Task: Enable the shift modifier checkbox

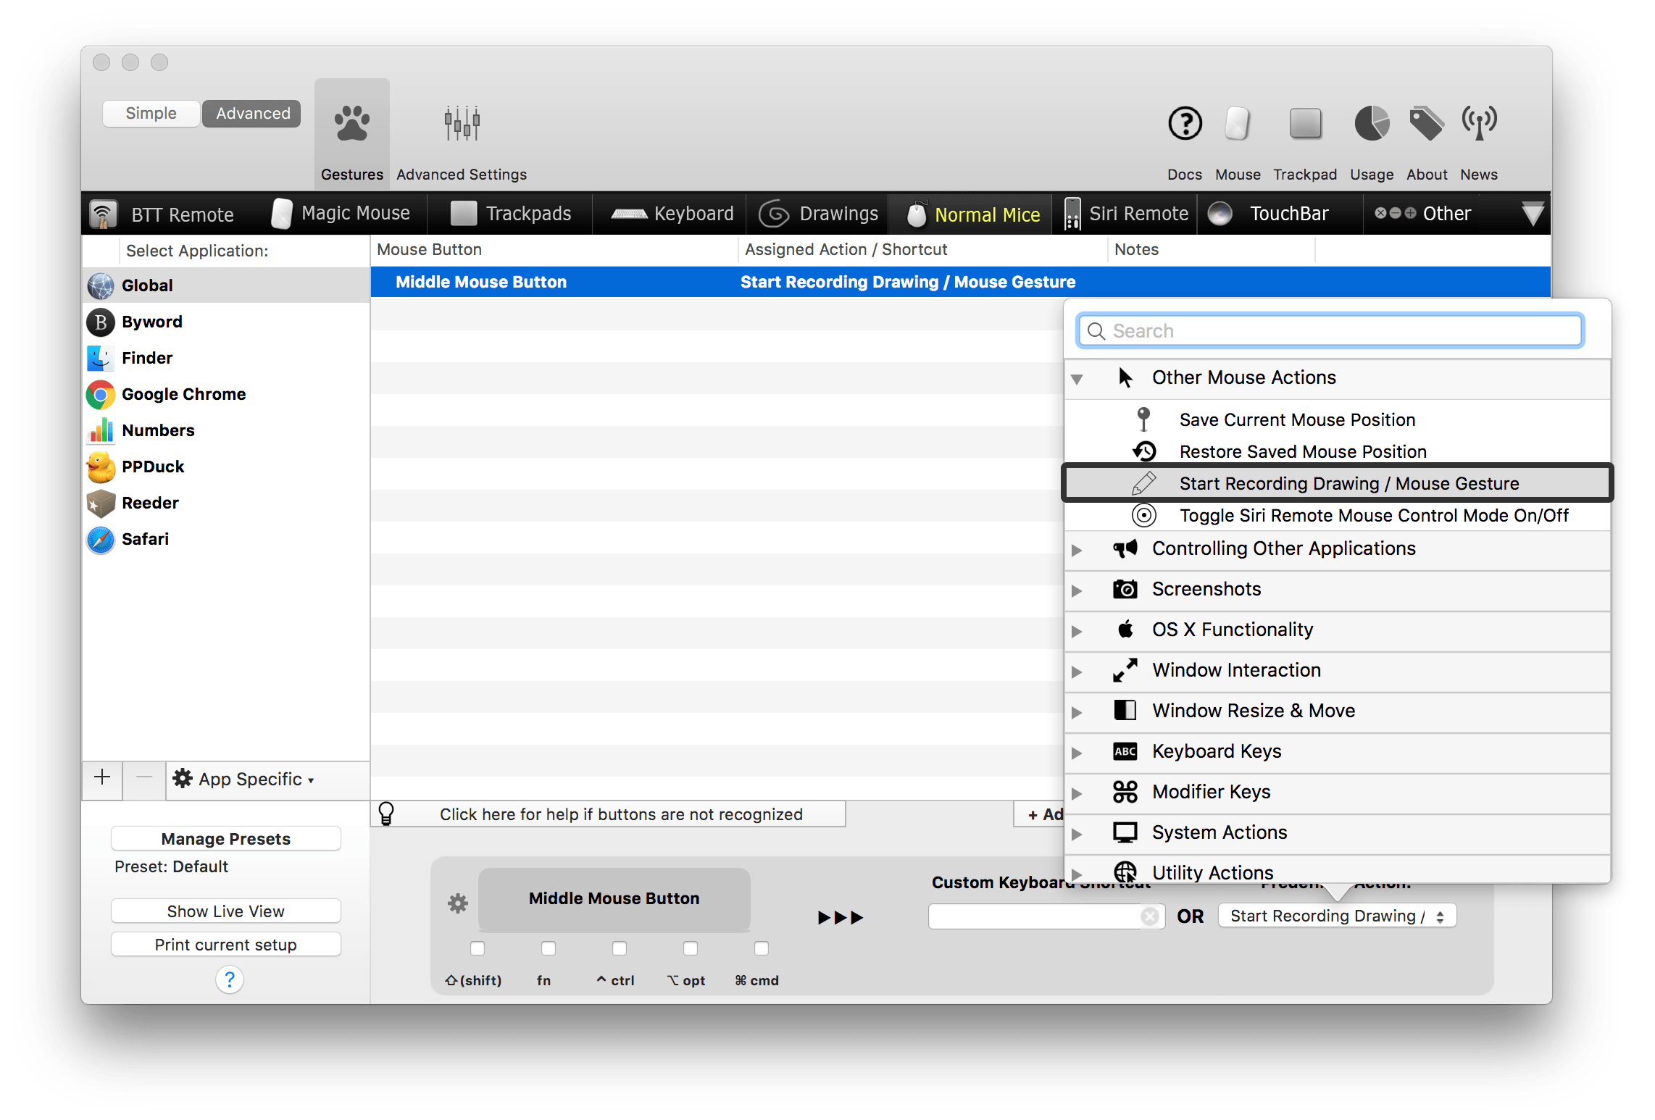Action: tap(477, 948)
